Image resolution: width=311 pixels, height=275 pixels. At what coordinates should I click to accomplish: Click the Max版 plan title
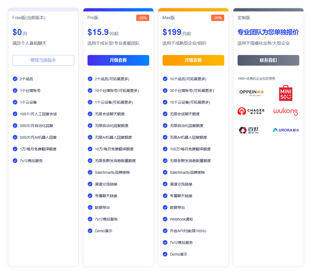(x=169, y=18)
